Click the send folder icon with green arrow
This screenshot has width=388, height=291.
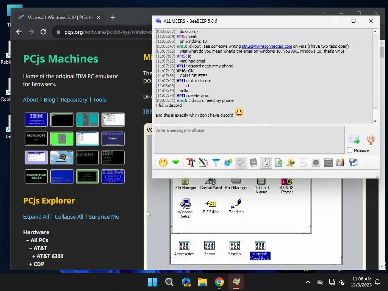click(x=291, y=163)
